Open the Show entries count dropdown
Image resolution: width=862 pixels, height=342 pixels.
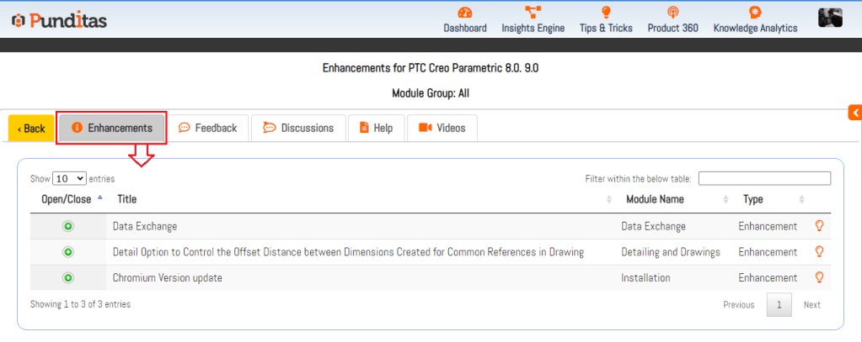[69, 178]
